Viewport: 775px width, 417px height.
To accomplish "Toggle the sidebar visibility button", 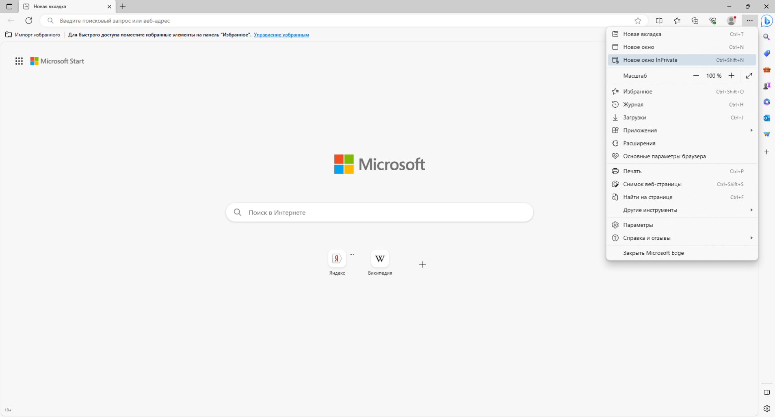I will tap(766, 392).
